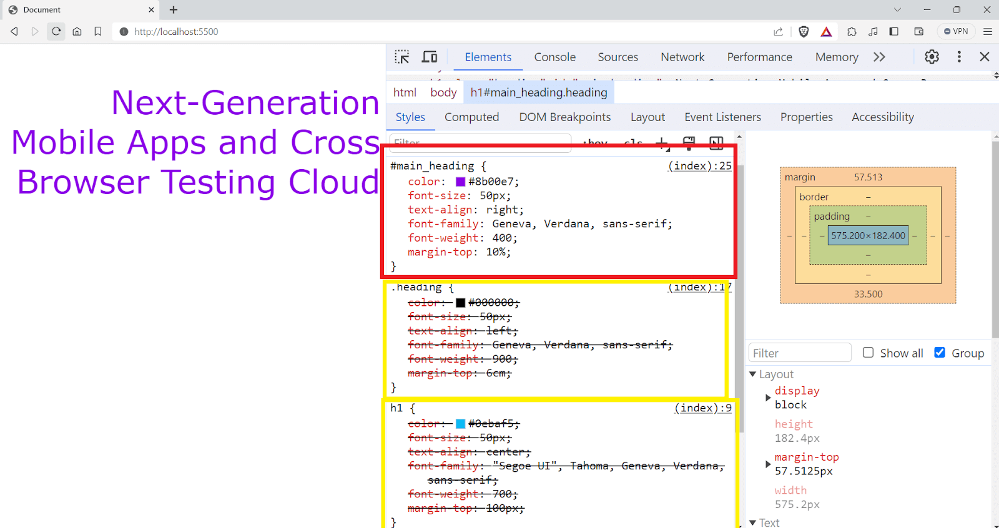This screenshot has width=999, height=528.
Task: Select the body breadcrumb element
Action: tap(443, 92)
